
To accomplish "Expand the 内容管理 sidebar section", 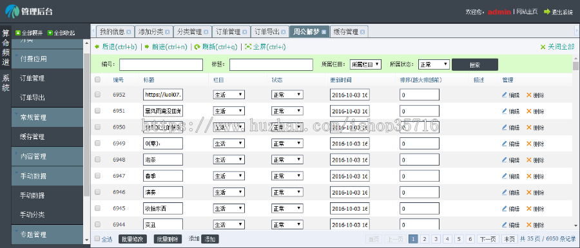I will click(x=47, y=157).
